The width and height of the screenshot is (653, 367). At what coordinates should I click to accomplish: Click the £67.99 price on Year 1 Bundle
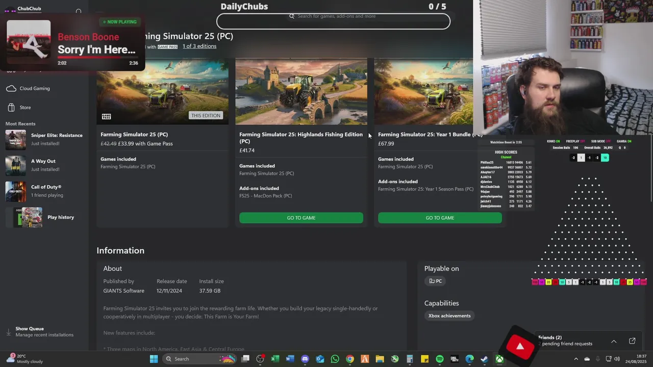[x=386, y=143]
